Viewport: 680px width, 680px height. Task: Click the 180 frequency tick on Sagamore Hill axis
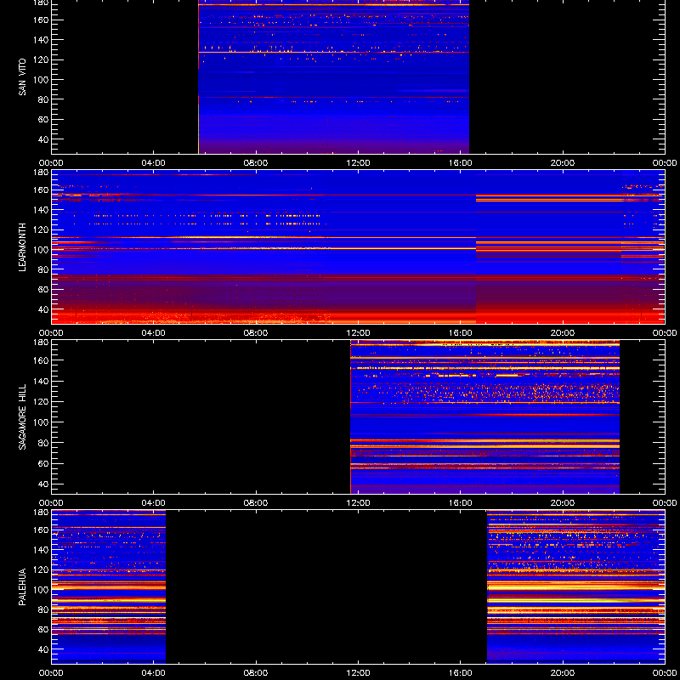coord(42,343)
